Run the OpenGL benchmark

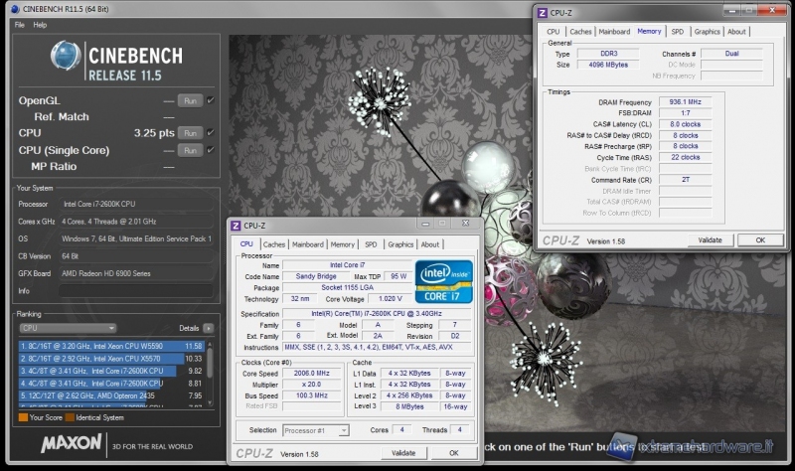189,100
